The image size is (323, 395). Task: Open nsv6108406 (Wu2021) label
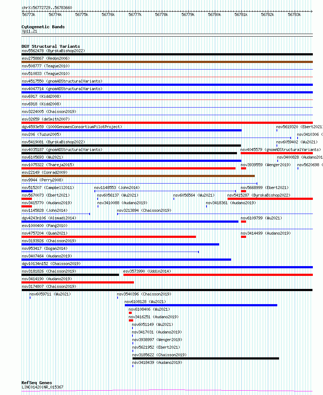149,309
